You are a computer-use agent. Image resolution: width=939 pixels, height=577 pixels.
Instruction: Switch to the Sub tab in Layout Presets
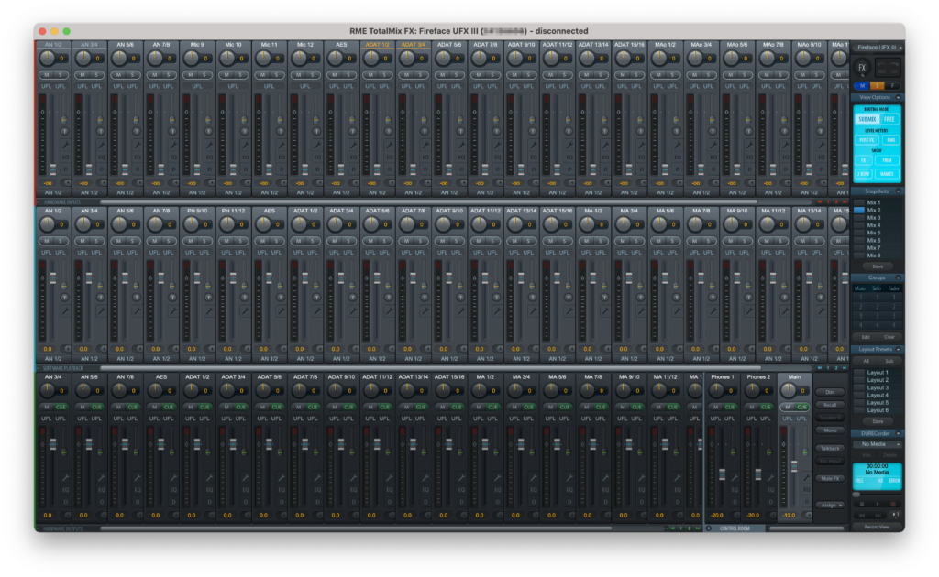(x=889, y=361)
